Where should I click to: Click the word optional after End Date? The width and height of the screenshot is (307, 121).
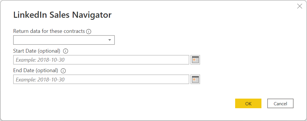pyautogui.click(x=47, y=70)
